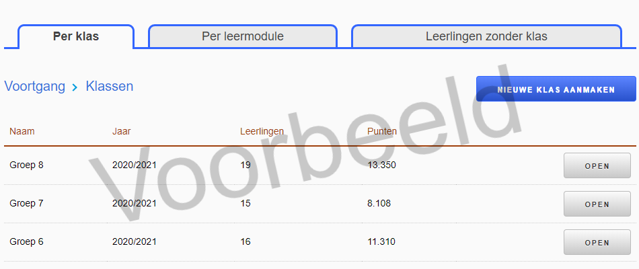Open the Per leermodule tab
The image size is (639, 269).
(242, 36)
